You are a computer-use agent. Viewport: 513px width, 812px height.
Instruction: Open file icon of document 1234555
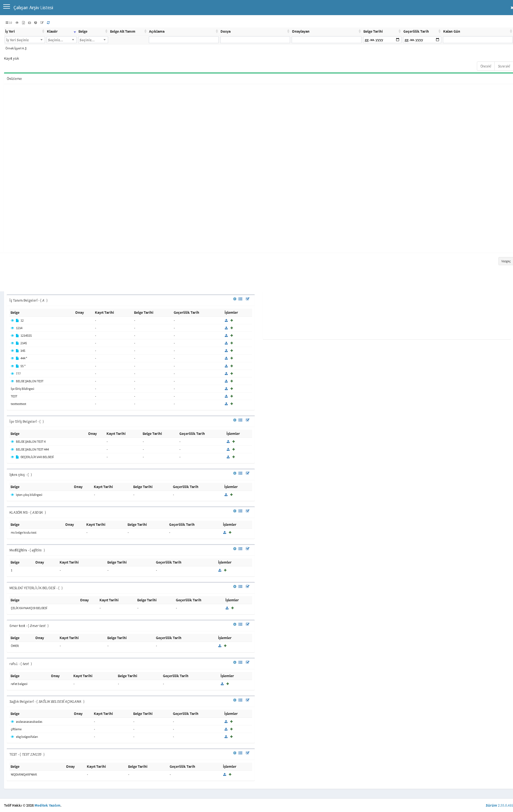click(17, 336)
